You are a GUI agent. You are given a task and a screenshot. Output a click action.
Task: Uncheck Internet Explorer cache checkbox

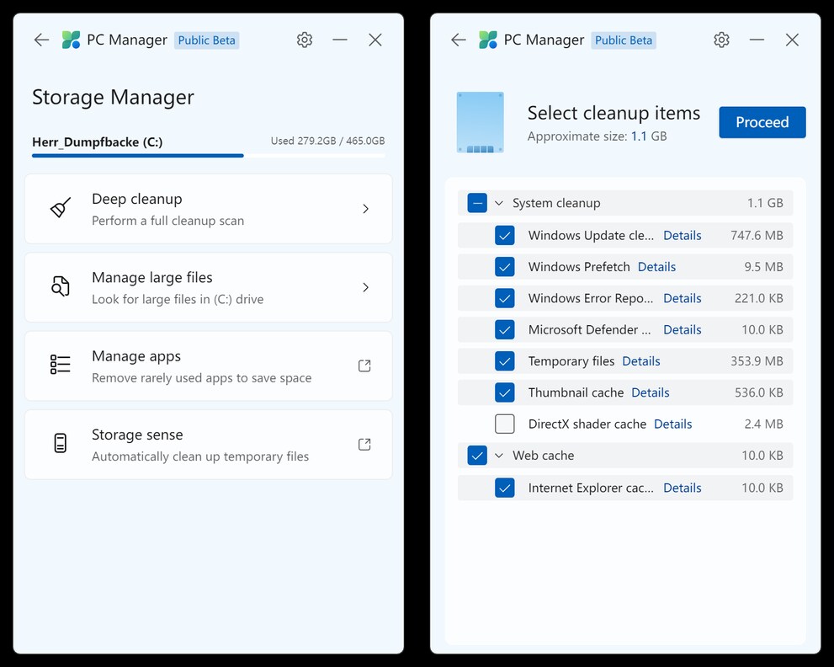pyautogui.click(x=505, y=488)
